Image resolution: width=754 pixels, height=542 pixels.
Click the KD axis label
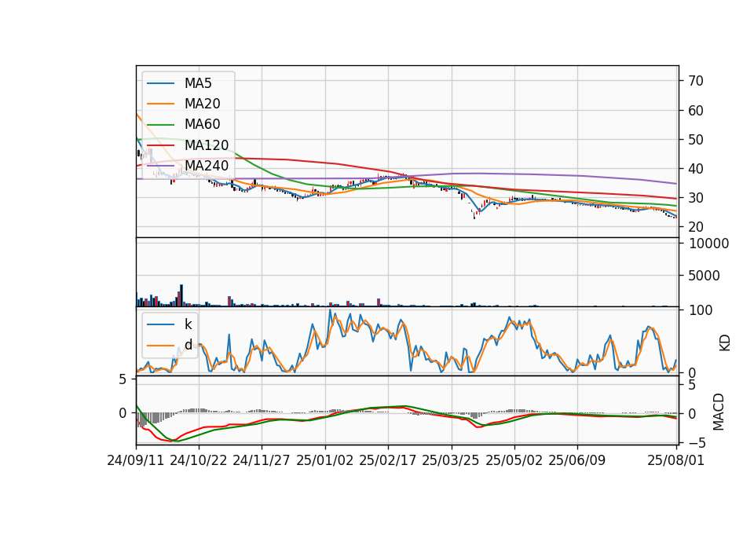[x=725, y=343]
